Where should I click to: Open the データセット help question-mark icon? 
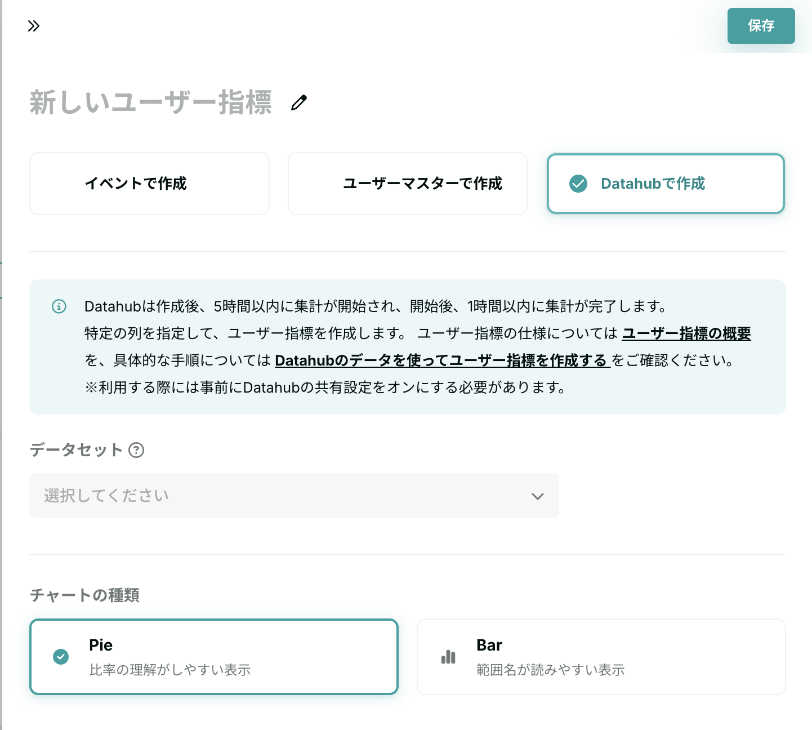pos(136,450)
